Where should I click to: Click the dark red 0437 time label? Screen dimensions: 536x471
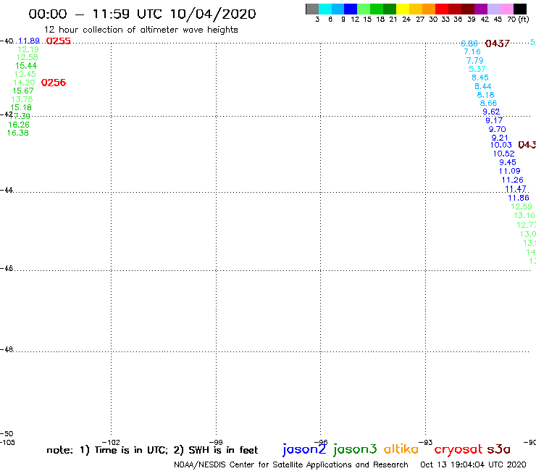pos(497,43)
